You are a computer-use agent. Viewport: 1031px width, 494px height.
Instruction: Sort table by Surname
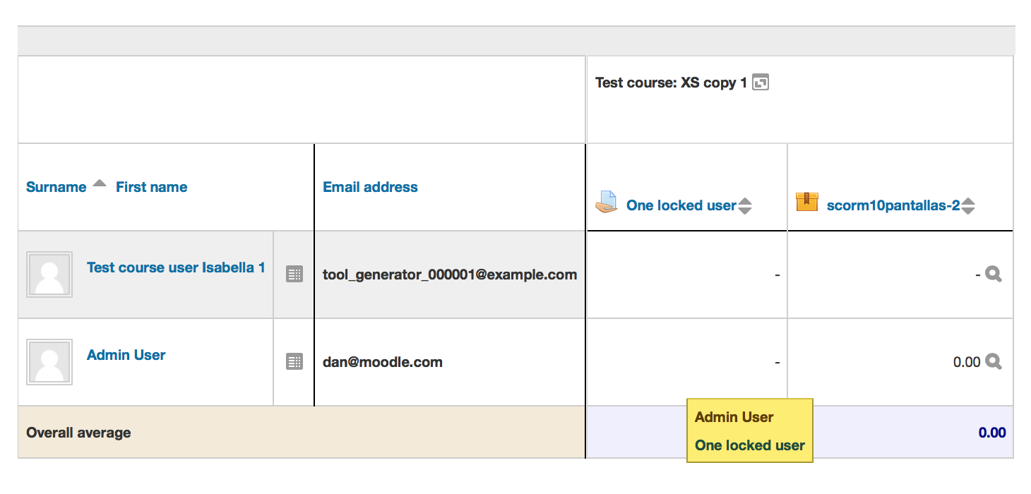(x=56, y=187)
